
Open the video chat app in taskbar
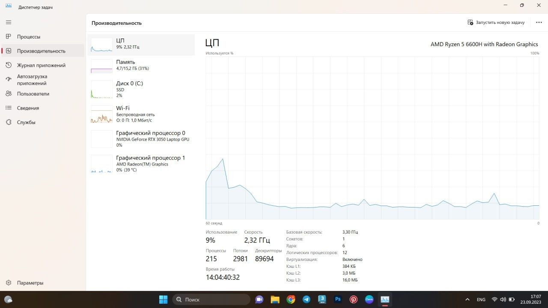pos(259,299)
